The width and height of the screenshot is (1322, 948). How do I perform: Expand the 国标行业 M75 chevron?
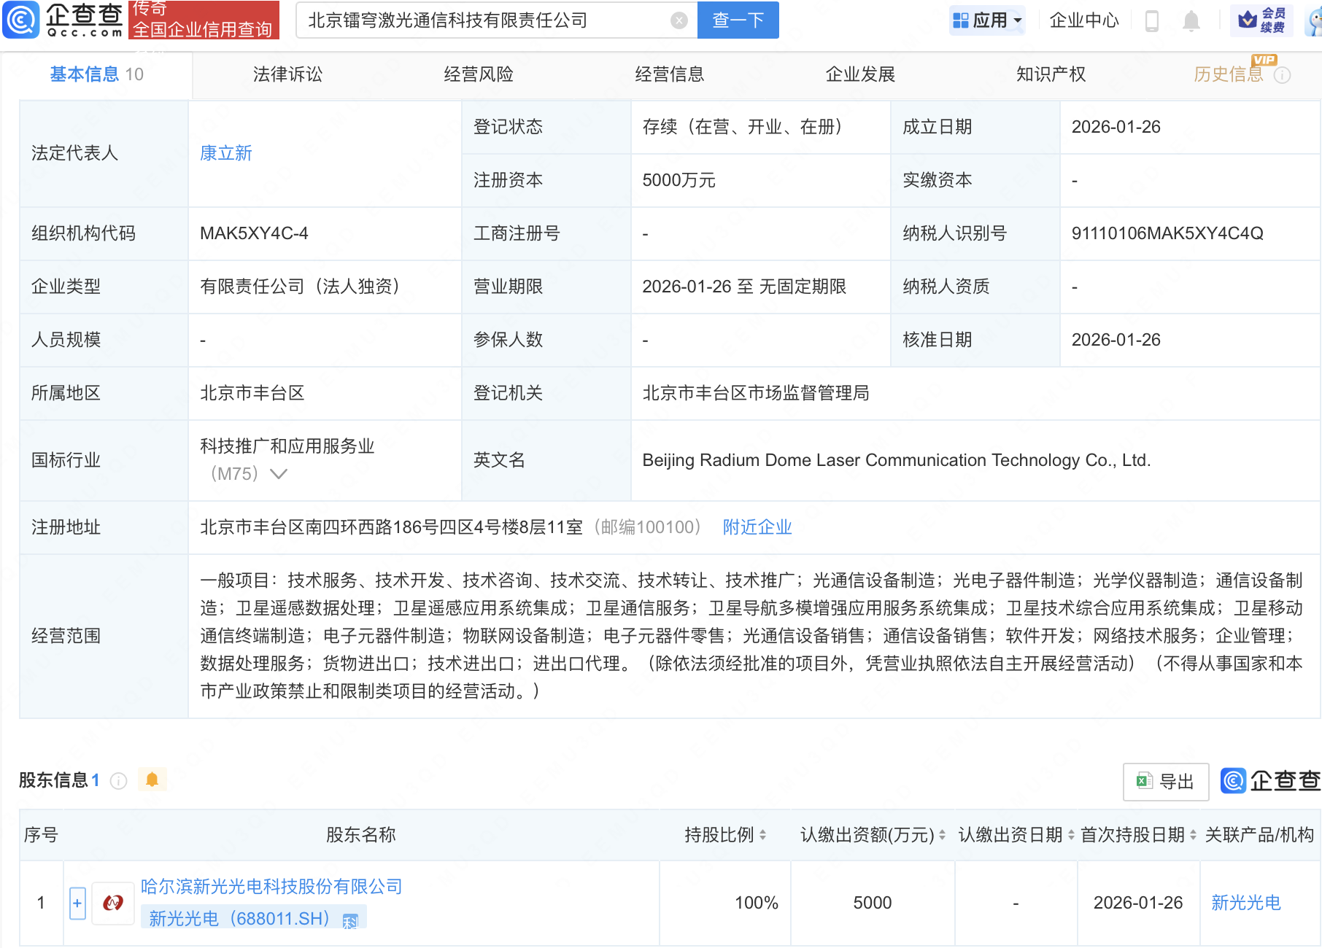pos(278,474)
